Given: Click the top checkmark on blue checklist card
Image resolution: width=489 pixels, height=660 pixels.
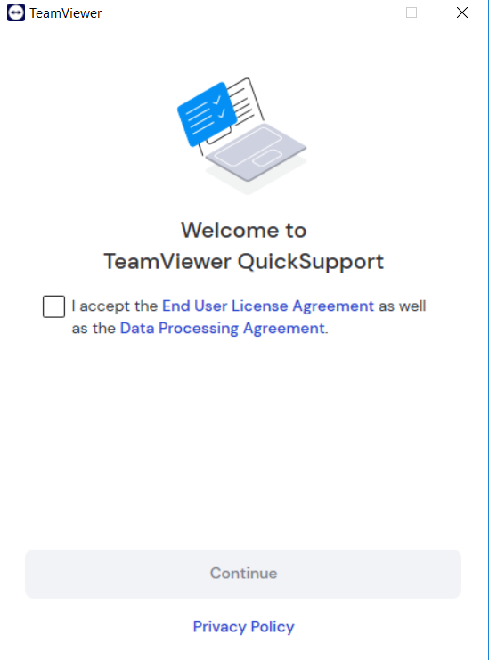Looking at the screenshot, I should point(216,100).
